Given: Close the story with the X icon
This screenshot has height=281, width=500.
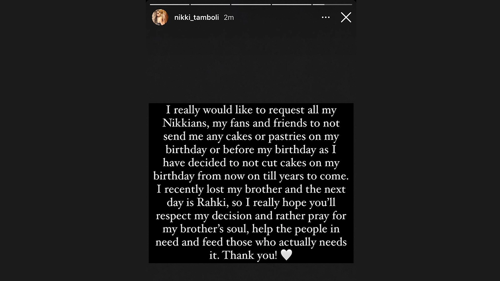Looking at the screenshot, I should pos(346,17).
